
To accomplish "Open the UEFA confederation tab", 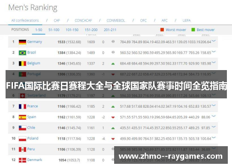I will tap(187, 20).
